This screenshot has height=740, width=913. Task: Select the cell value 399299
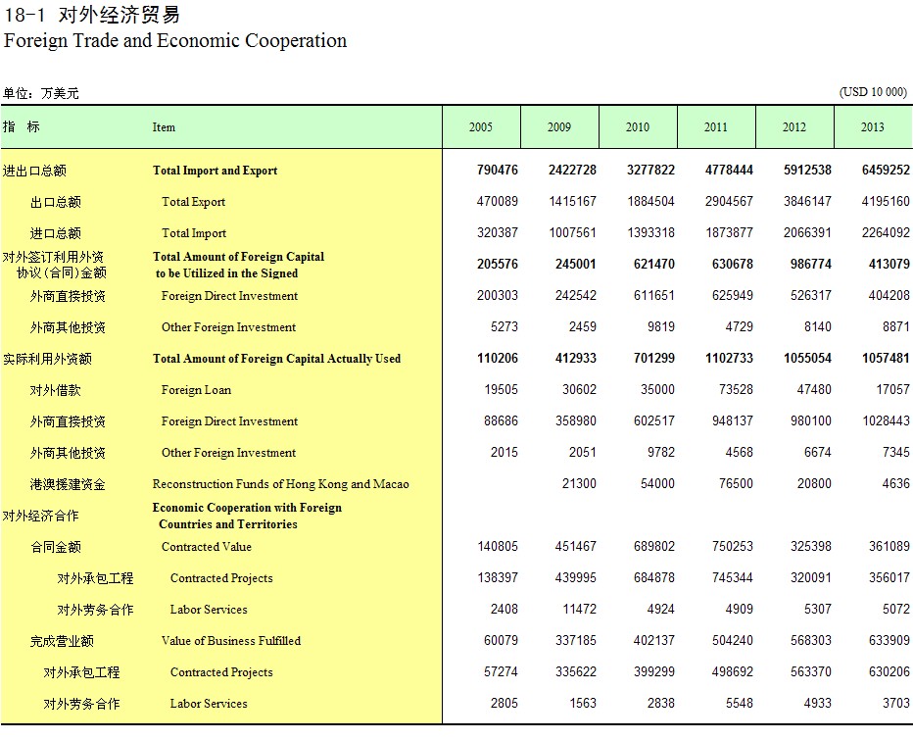point(653,671)
